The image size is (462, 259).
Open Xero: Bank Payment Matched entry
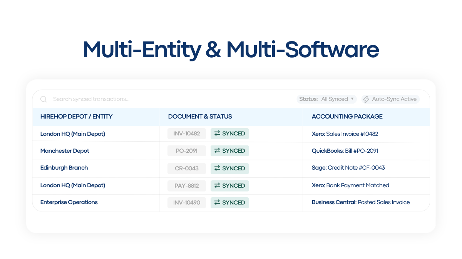tap(350, 185)
